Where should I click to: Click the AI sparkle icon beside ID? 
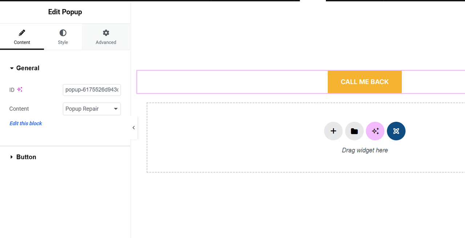(x=20, y=89)
